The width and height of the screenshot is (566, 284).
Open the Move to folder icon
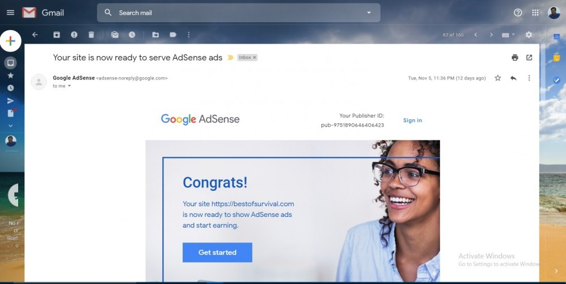coord(155,35)
